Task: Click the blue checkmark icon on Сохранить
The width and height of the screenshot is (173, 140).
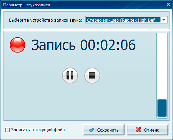Action: pyautogui.click(x=92, y=130)
